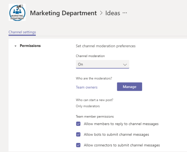Click the Marketing Department team logo

pos(17,12)
